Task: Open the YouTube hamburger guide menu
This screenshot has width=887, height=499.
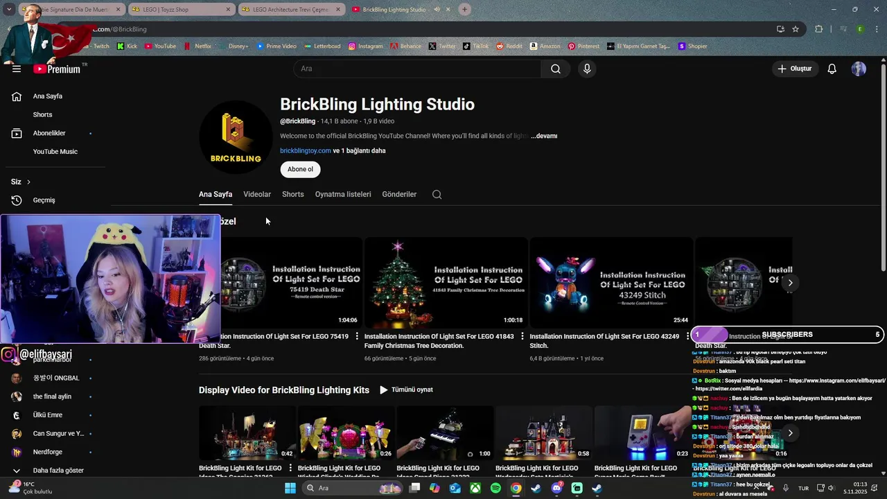Action: tap(17, 69)
